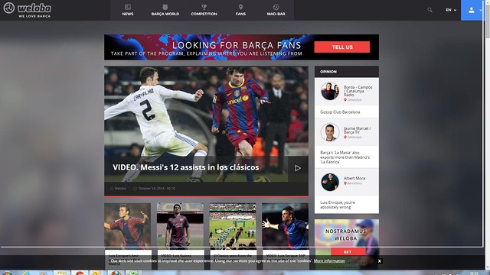Open the Messi 12 assists headline

point(185,167)
